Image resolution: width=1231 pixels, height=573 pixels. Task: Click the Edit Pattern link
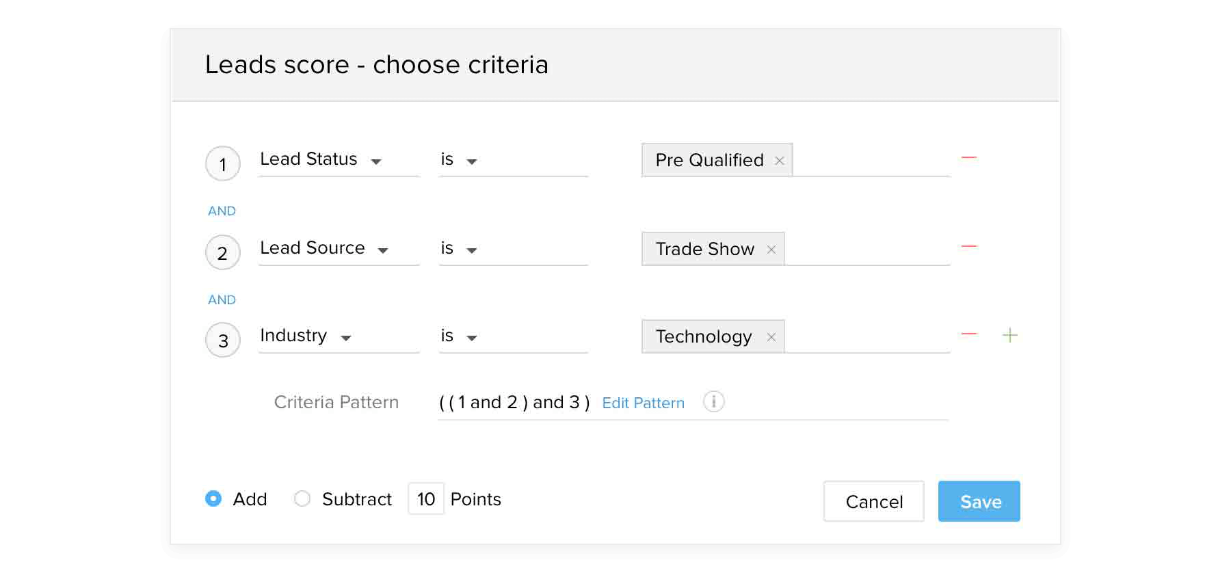643,403
